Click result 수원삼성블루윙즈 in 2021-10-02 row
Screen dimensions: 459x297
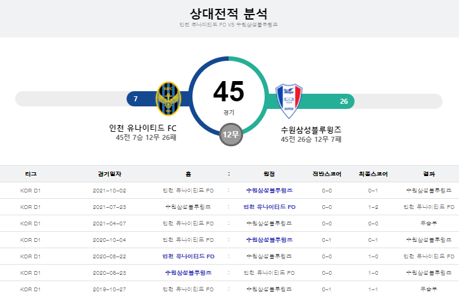429,191
